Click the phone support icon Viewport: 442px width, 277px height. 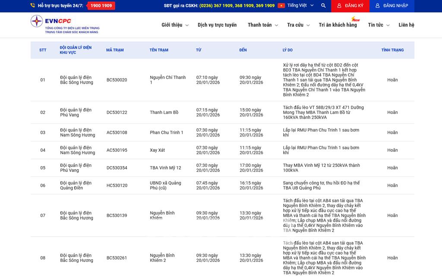tap(33, 6)
